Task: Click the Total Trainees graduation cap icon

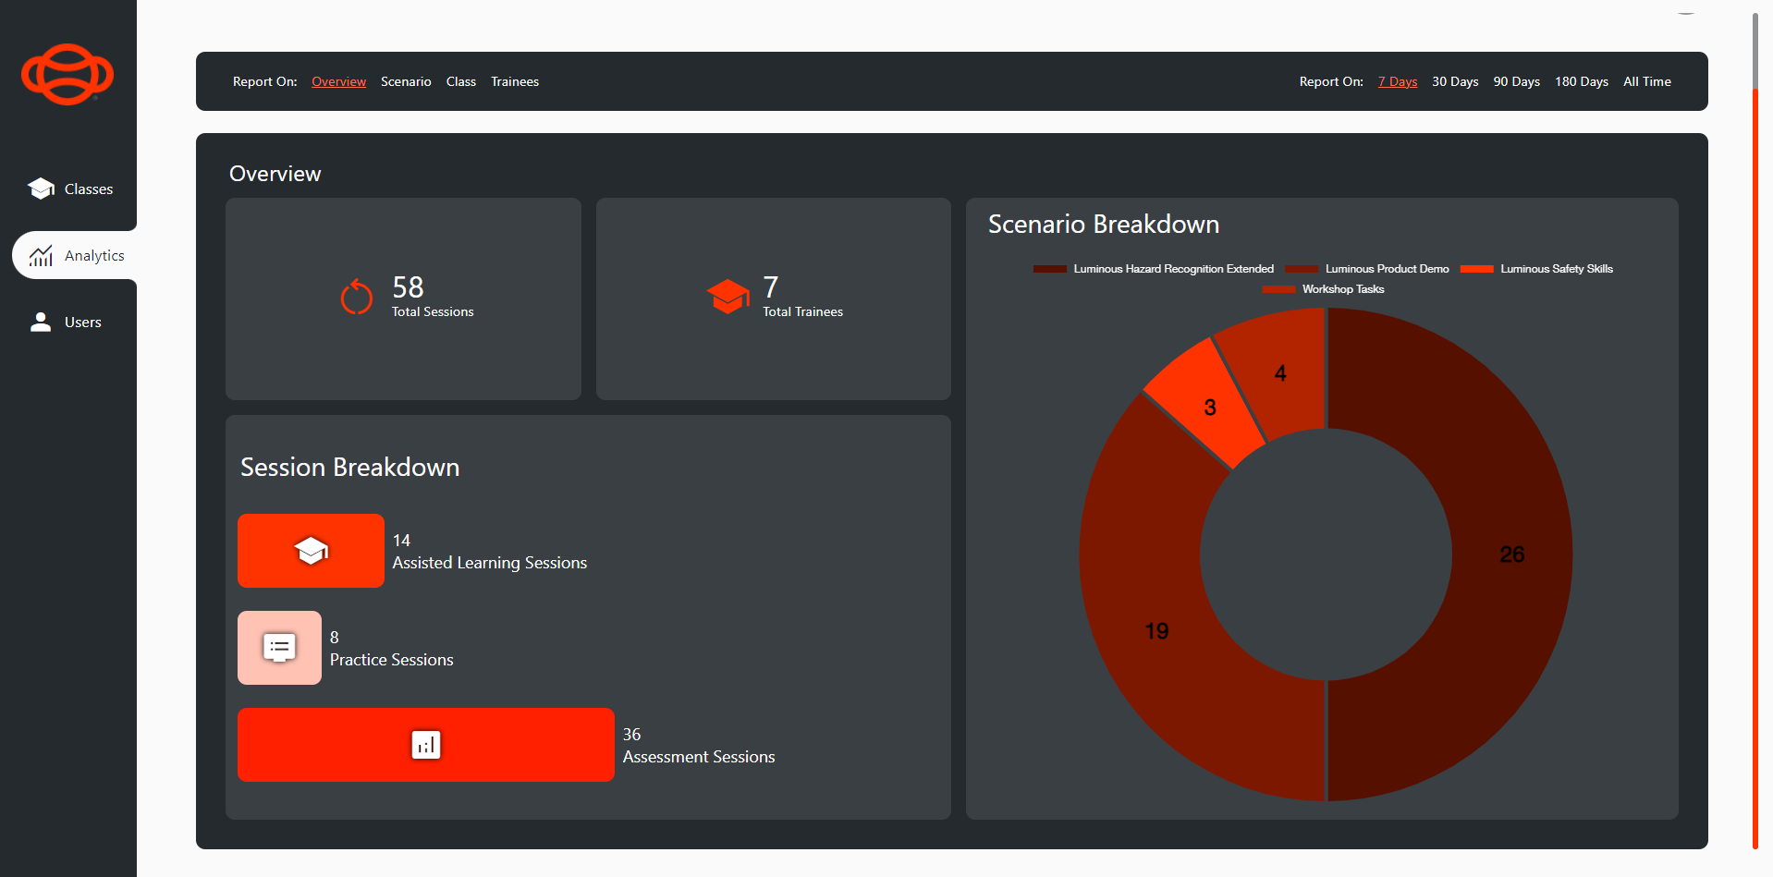Action: pos(728,297)
